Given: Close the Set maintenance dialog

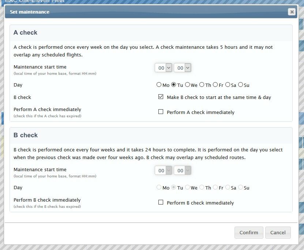Looking at the screenshot, I should 292,12.
